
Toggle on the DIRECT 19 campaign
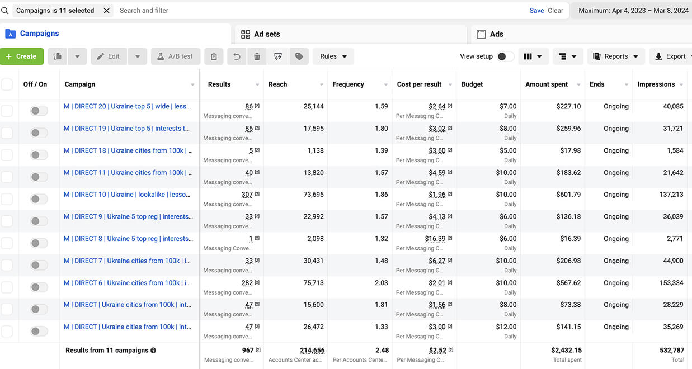39,133
